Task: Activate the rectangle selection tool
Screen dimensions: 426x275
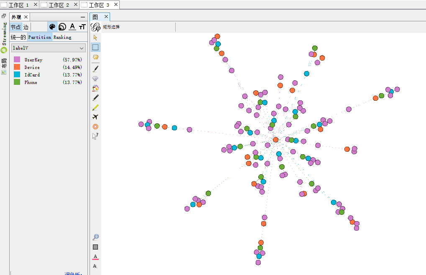Action: [95, 47]
